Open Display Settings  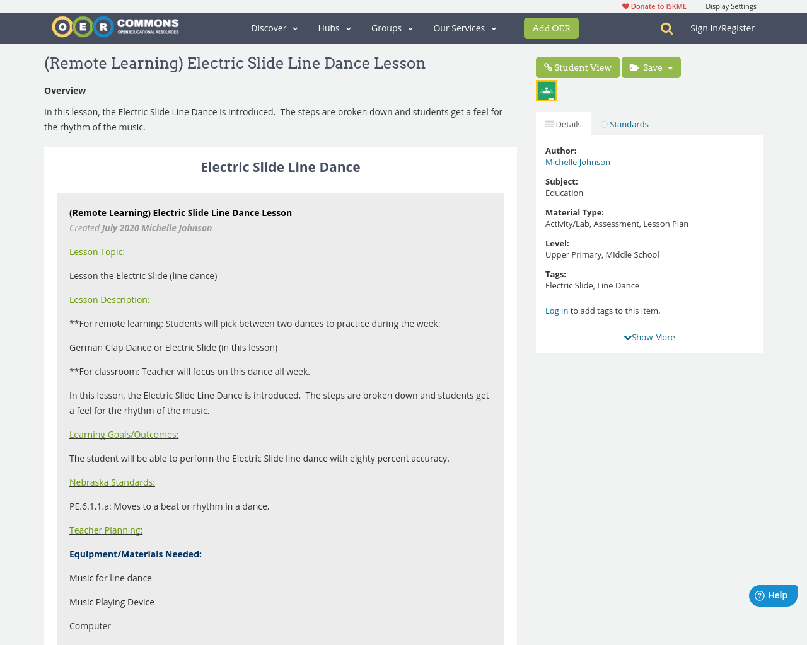click(x=731, y=5)
